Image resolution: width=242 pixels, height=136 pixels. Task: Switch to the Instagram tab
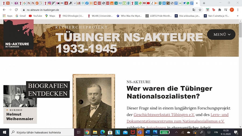pyautogui.click(x=49, y=3)
